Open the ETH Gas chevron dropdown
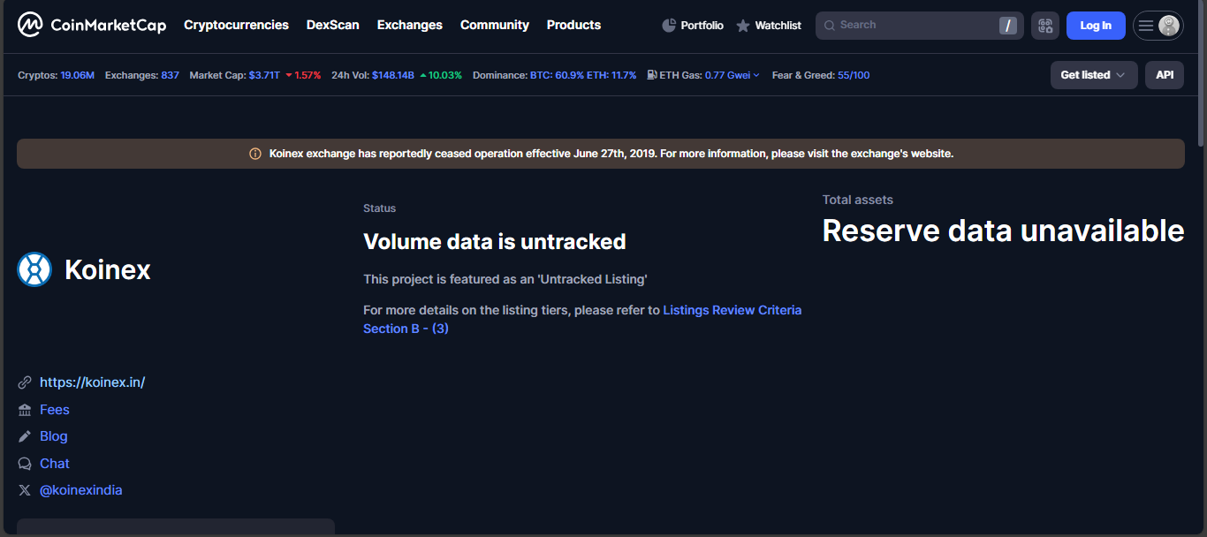1207x537 pixels. pyautogui.click(x=755, y=75)
